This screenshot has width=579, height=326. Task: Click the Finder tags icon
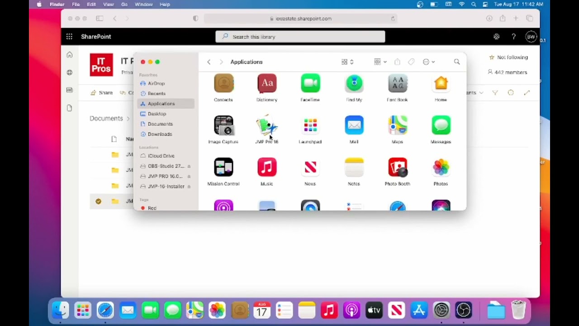(x=411, y=62)
